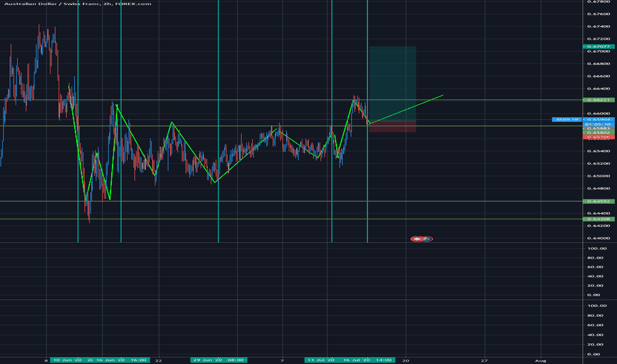Click the 29 Jun '20 08:00 time label
Screen dimensions: 617x364
218,360
